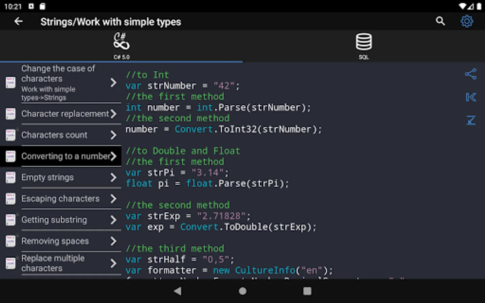Open the 'Escaping characters' topic

[x=61, y=199]
